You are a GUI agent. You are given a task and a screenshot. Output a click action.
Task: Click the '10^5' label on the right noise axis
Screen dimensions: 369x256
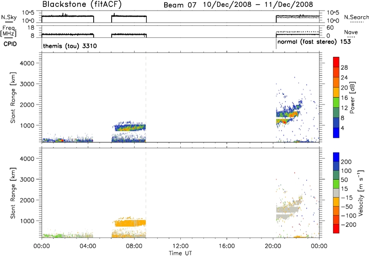click(333, 13)
